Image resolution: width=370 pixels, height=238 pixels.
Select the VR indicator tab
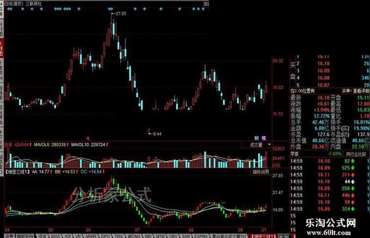pos(78,236)
